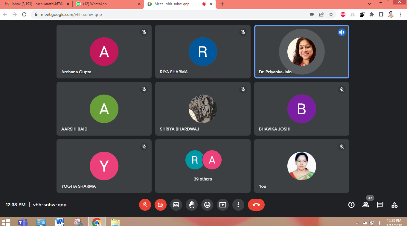Click the red Leave call button
The image size is (407, 226).
click(256, 205)
